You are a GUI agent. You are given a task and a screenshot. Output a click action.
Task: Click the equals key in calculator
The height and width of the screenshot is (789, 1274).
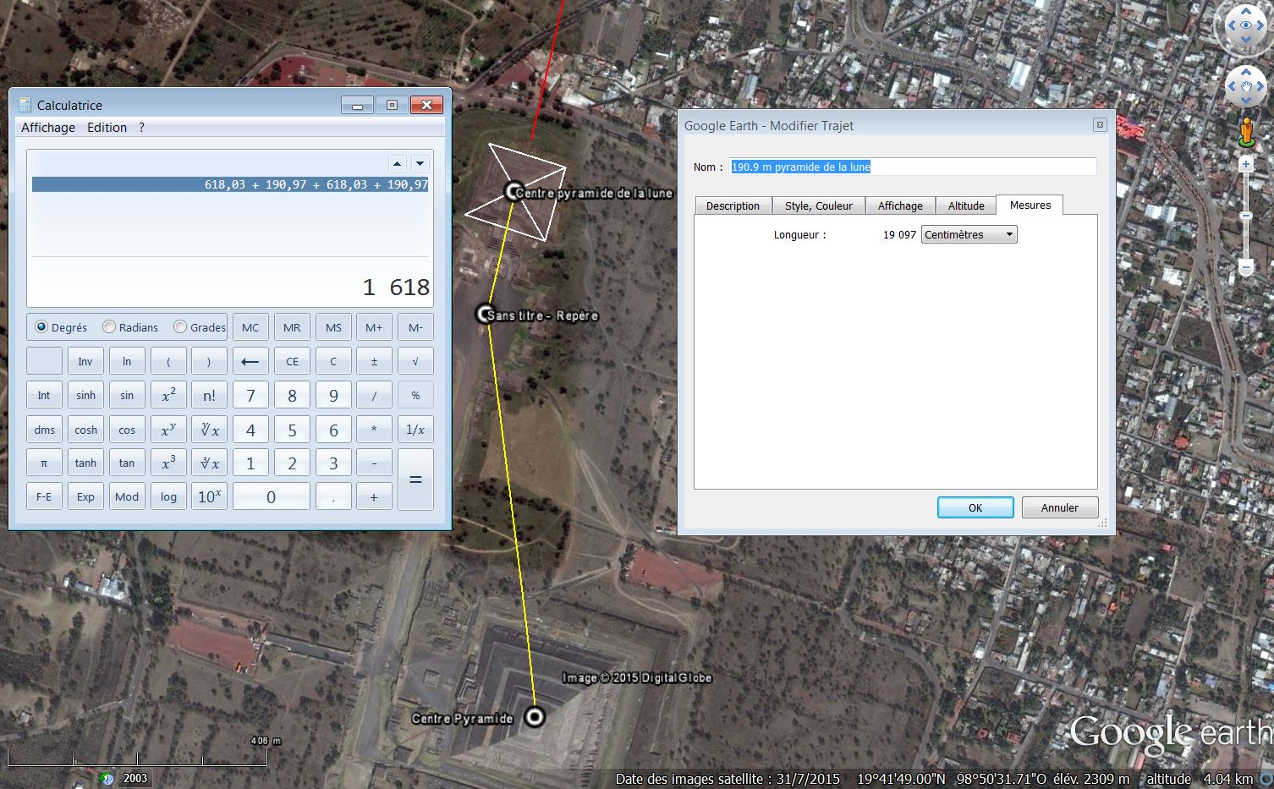pos(415,479)
